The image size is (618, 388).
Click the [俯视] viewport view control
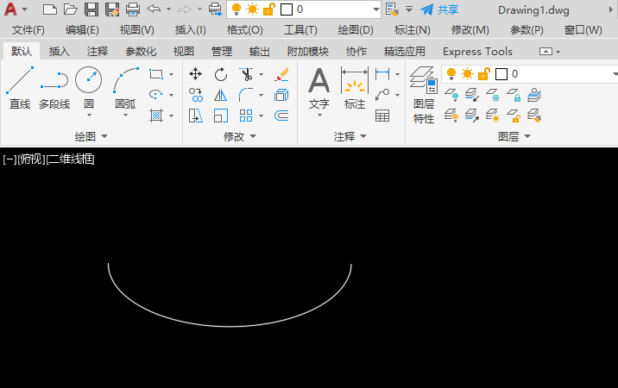(x=32, y=160)
